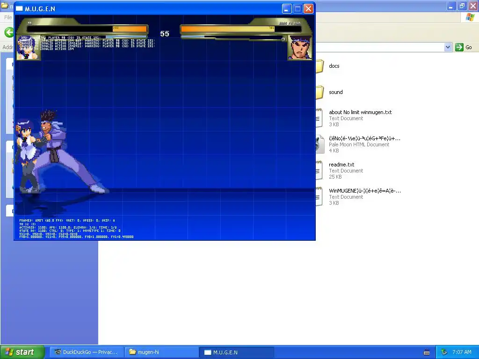This screenshot has height=359, width=479.
Task: Click Kung Fu Man portrait in game
Action: (x=300, y=48)
